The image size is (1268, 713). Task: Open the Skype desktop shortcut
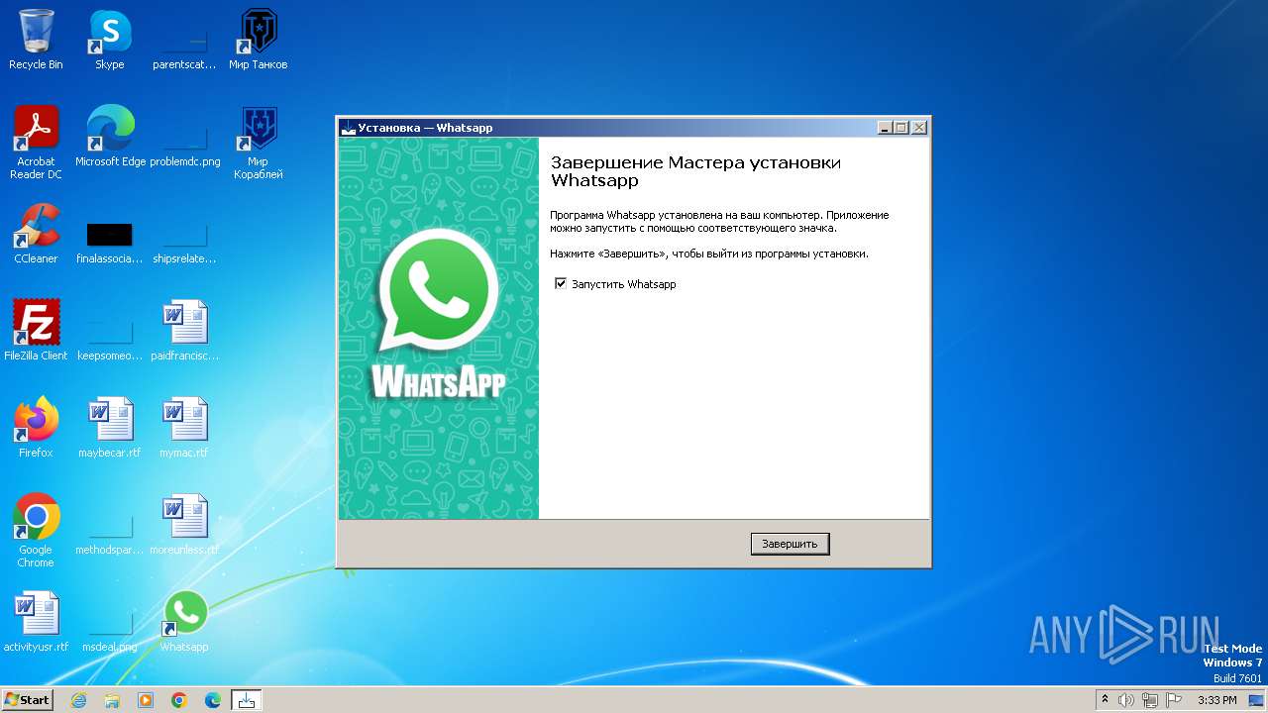point(110,40)
